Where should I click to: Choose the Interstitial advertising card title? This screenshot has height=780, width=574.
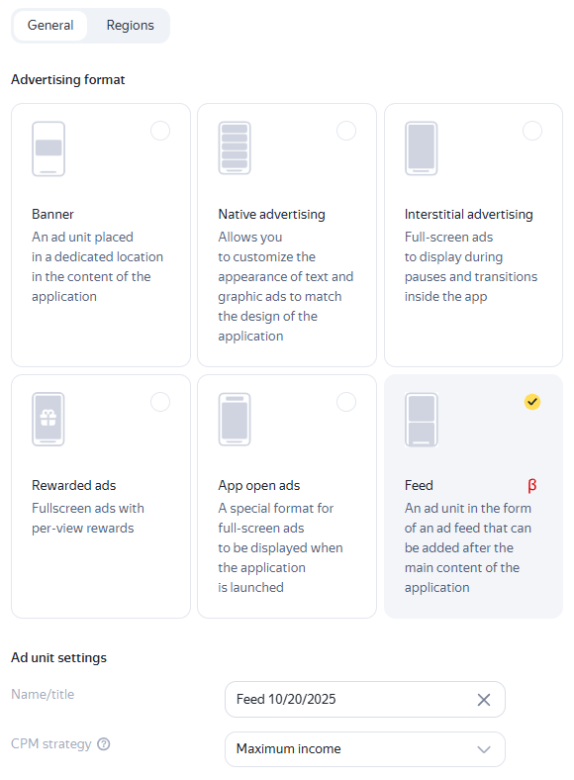tap(468, 215)
